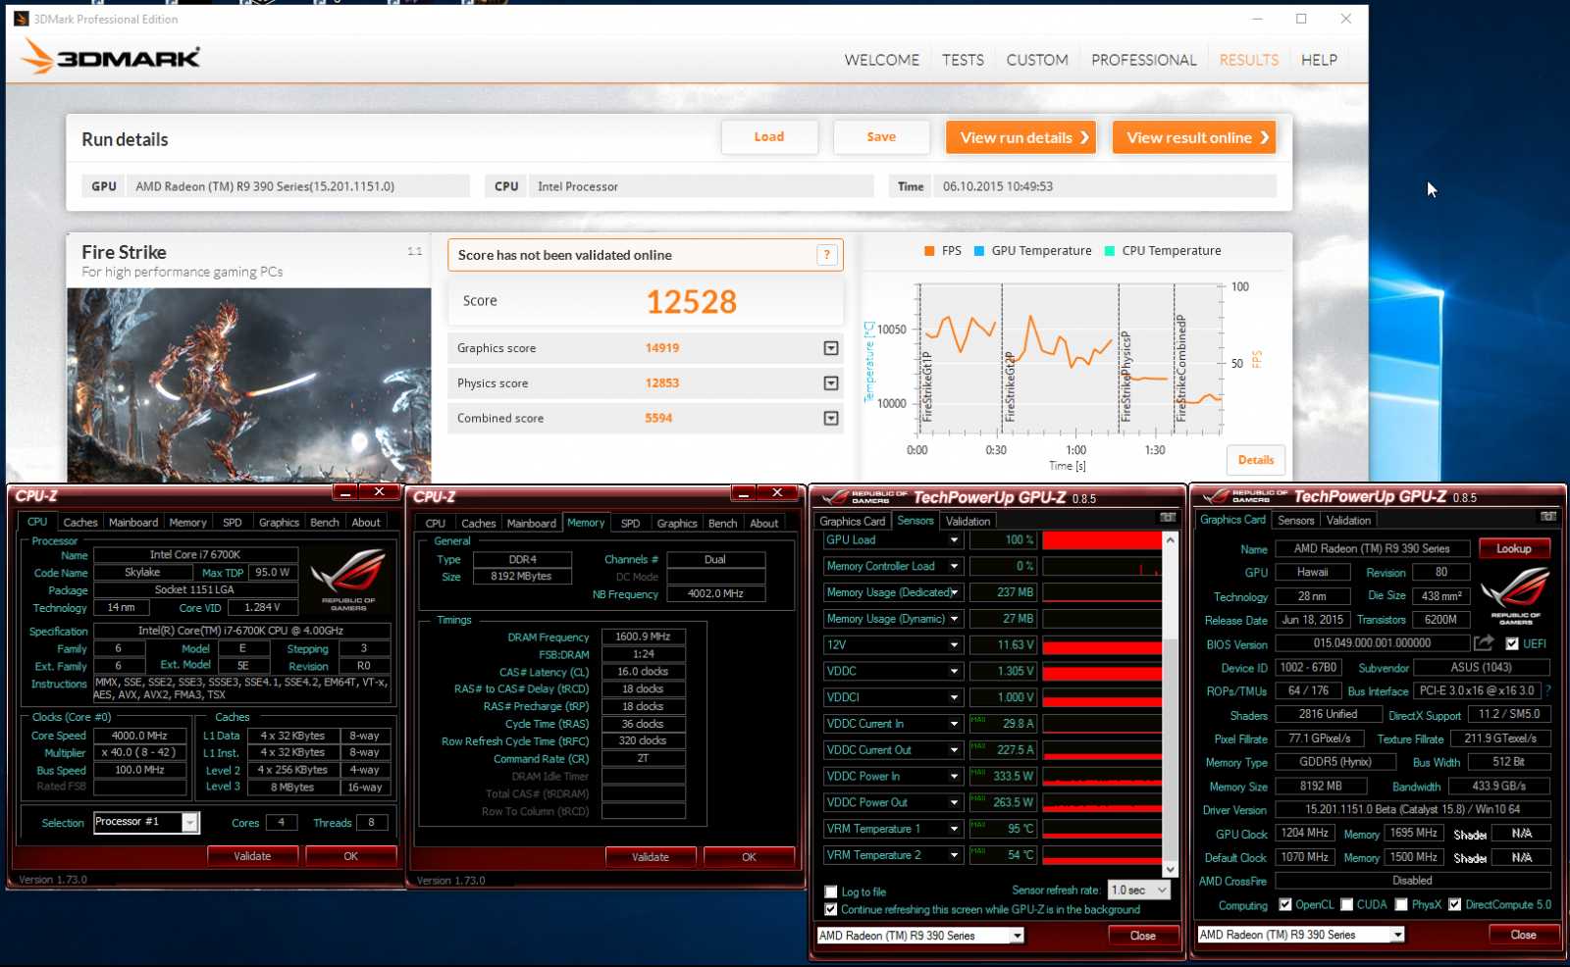Open the CUSTOM menu in 3DMark

1037,60
